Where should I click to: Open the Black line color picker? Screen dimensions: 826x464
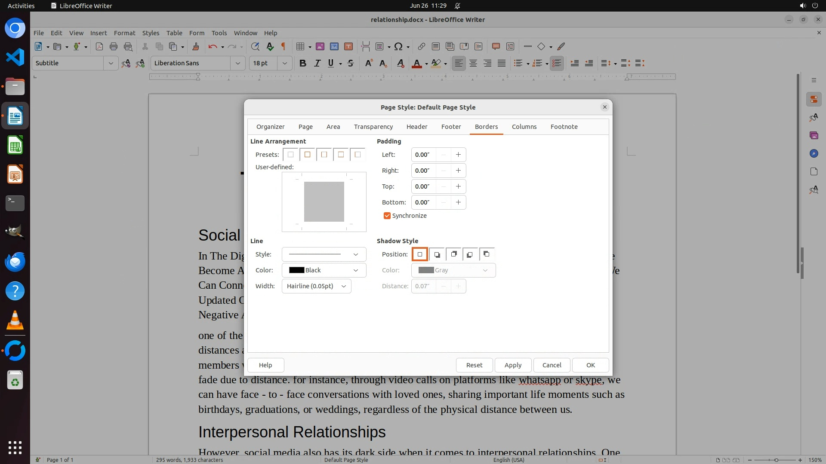(324, 270)
